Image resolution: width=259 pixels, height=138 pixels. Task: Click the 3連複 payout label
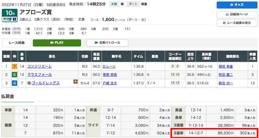point(178,125)
